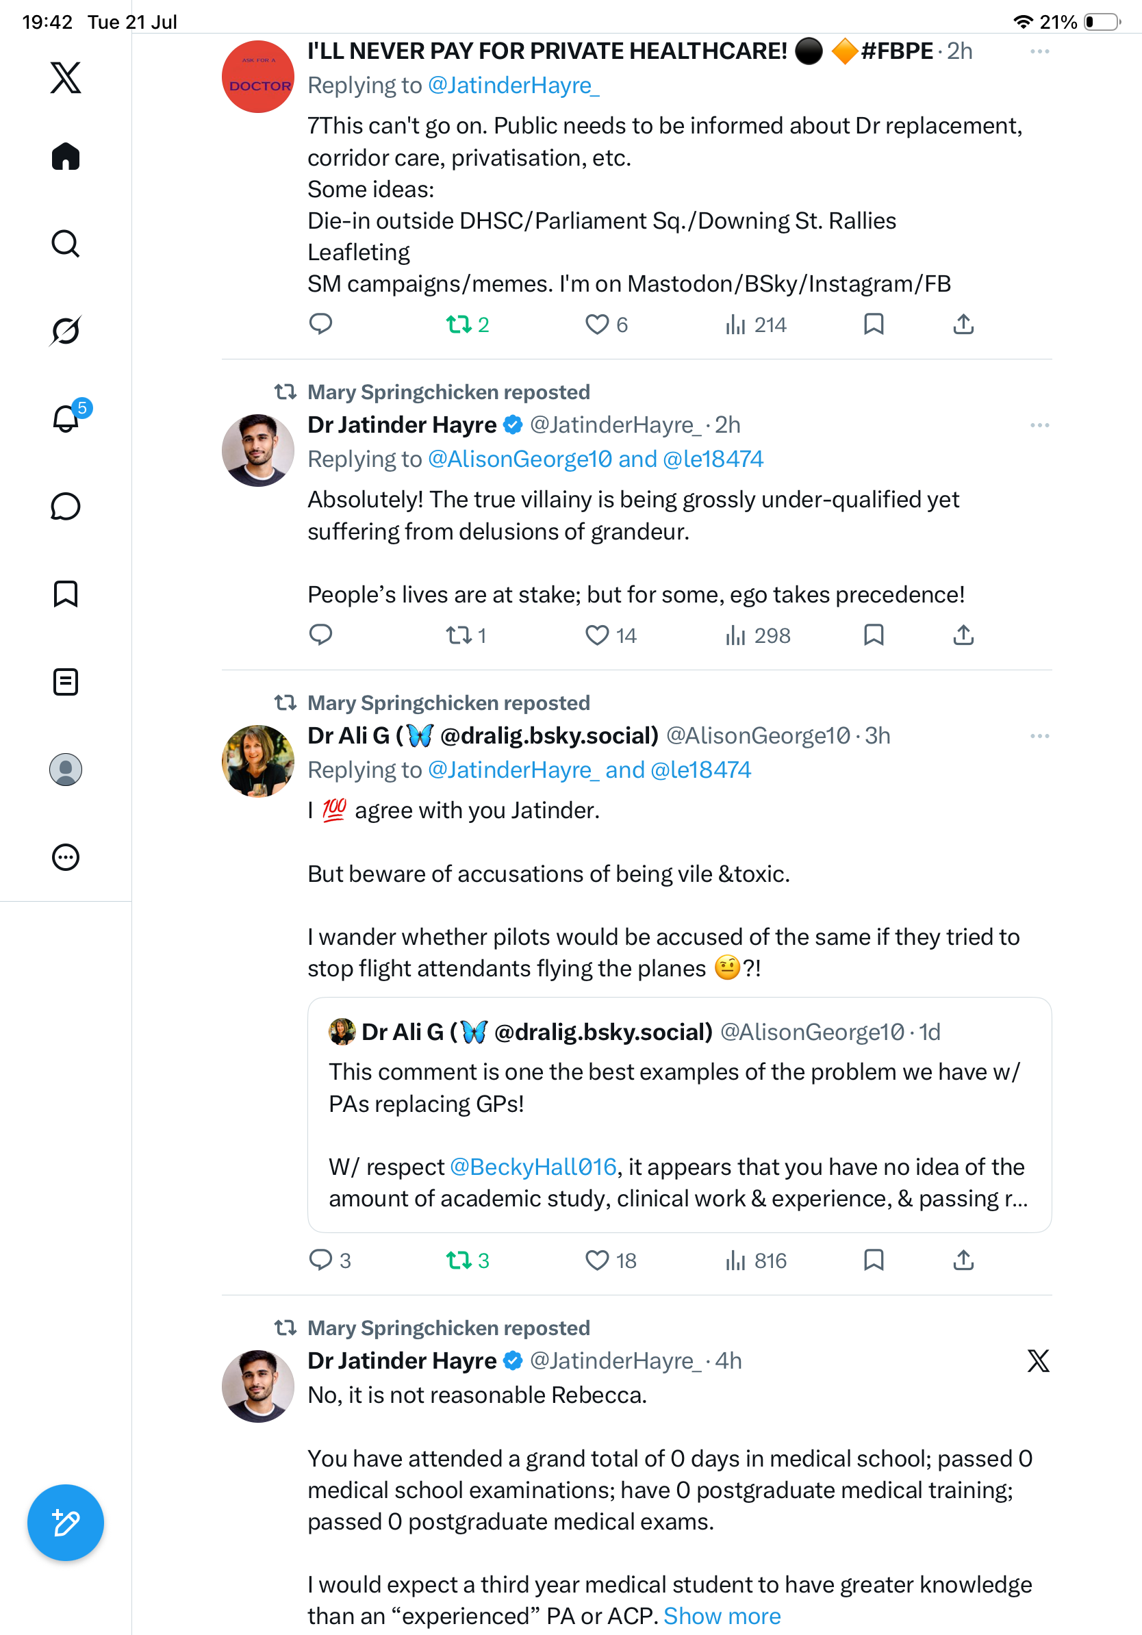This screenshot has width=1142, height=1635.
Task: Open more options on Dr Ali G post
Action: 1039,735
